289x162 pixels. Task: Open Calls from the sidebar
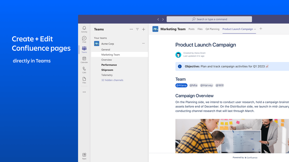(x=84, y=70)
